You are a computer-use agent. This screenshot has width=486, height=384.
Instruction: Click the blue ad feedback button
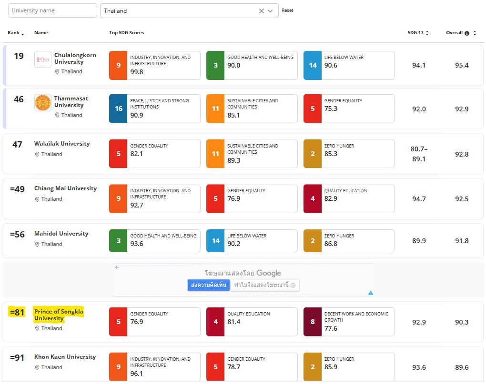(209, 285)
